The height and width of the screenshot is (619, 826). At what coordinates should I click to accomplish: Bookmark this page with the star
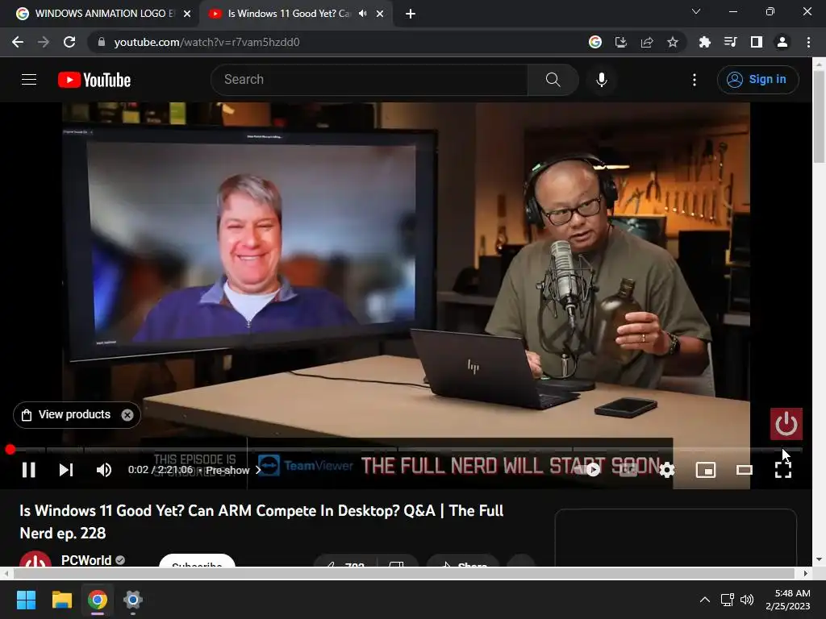(x=673, y=42)
